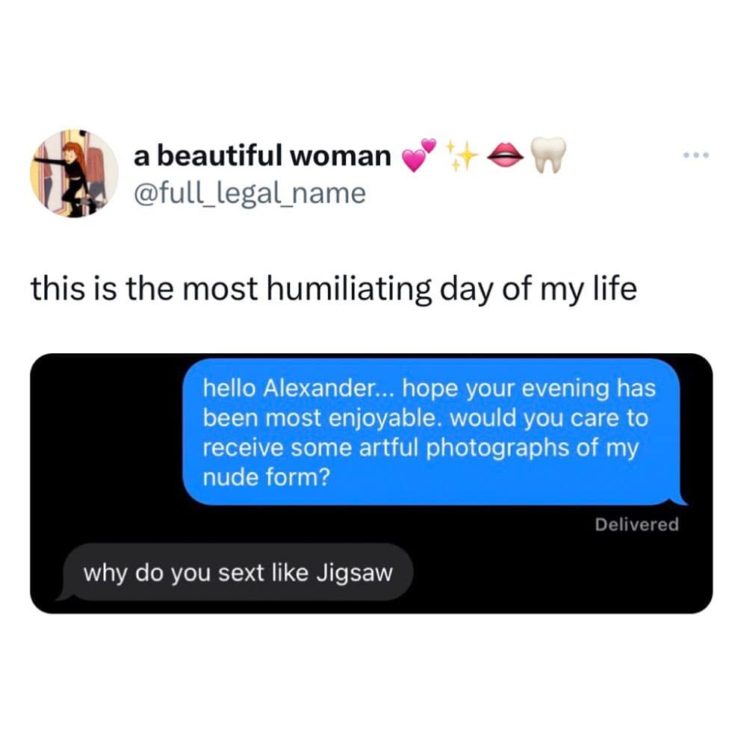Click the tooth emoji in display name
The width and height of the screenshot is (729, 729).
click(548, 155)
